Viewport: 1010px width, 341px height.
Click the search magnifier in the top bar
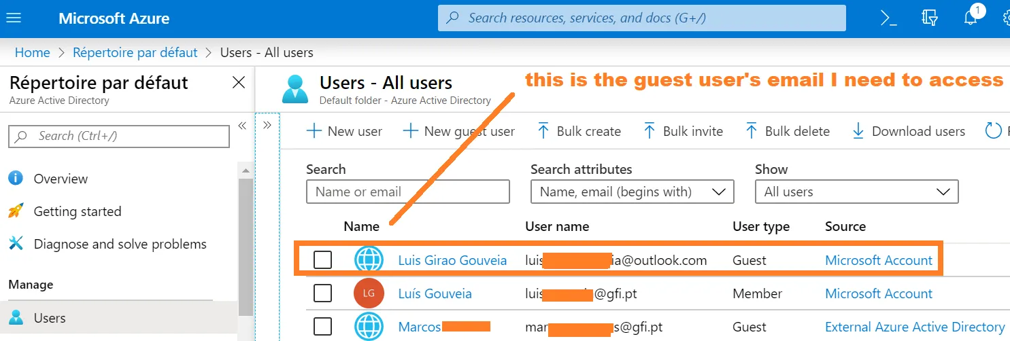pos(452,18)
